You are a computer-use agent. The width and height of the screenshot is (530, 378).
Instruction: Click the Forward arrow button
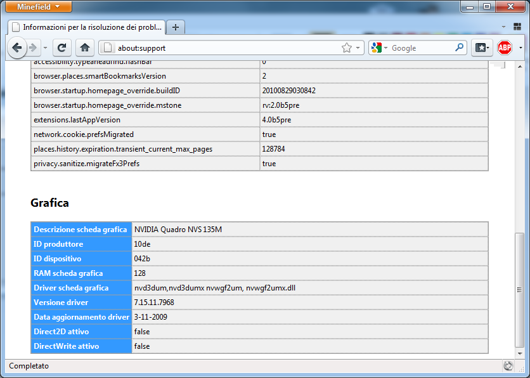tap(33, 48)
